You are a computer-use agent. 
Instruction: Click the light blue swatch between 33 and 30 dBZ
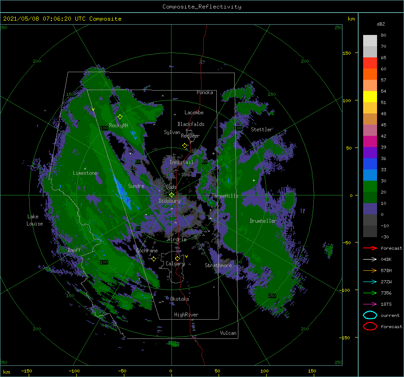tap(370, 175)
